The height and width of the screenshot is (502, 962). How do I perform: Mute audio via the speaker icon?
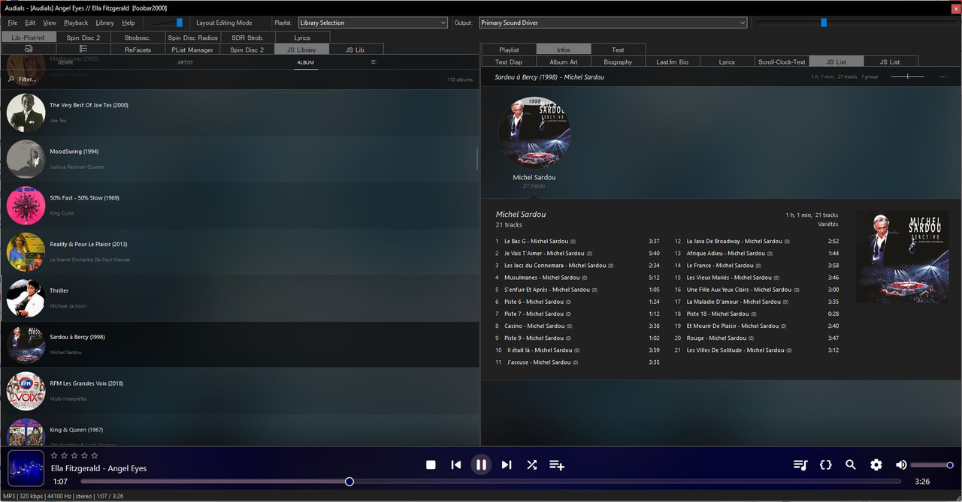pyautogui.click(x=901, y=464)
